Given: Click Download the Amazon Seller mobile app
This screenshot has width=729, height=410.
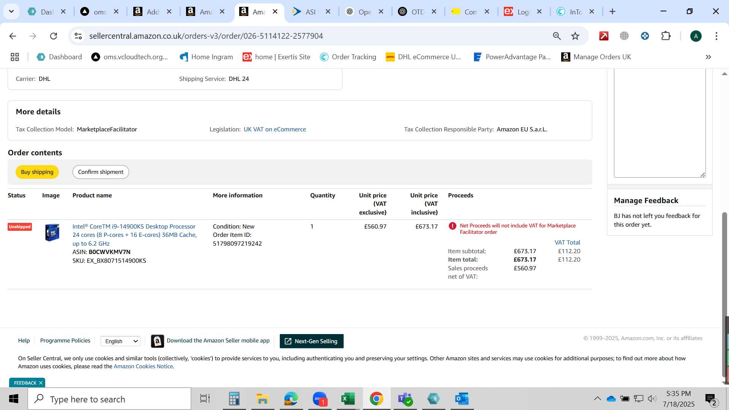Looking at the screenshot, I should coord(218,341).
